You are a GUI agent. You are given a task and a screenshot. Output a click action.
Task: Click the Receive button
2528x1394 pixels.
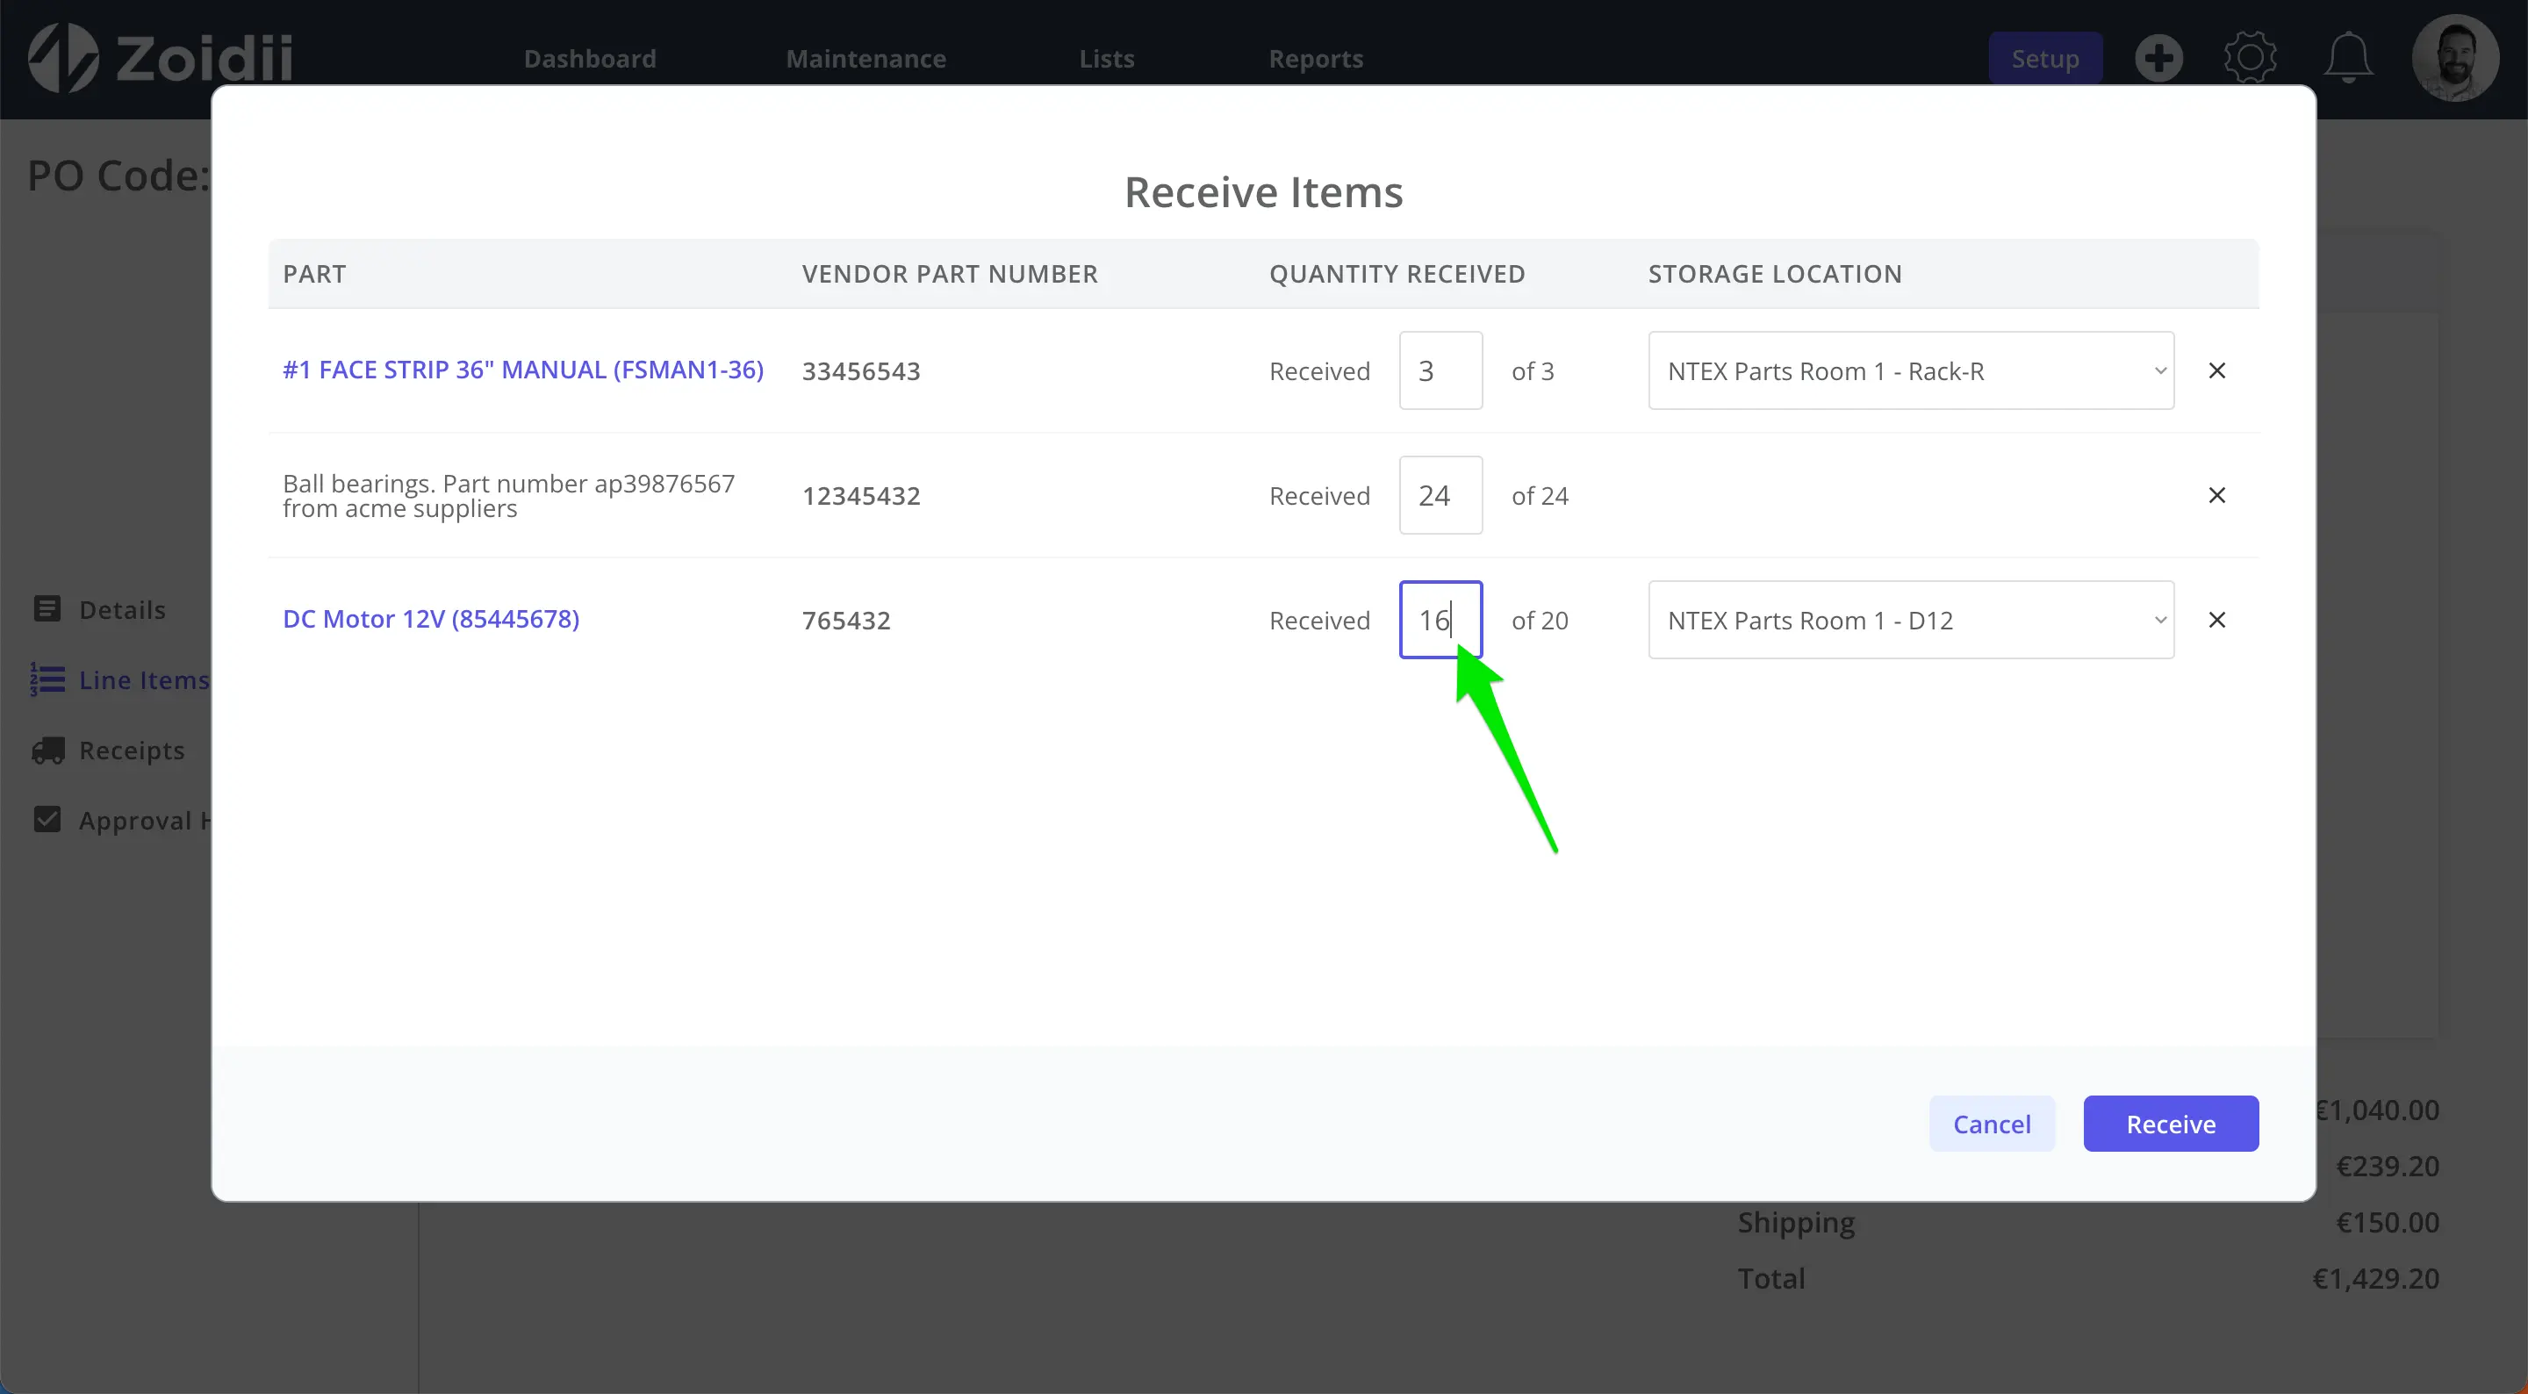pos(2171,1124)
